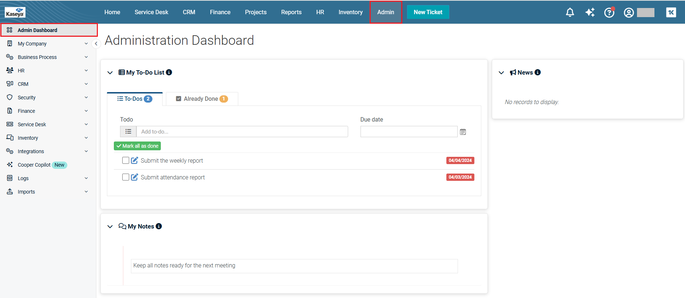Open the due date calendar picker
Image resolution: width=685 pixels, height=298 pixels.
[463, 132]
